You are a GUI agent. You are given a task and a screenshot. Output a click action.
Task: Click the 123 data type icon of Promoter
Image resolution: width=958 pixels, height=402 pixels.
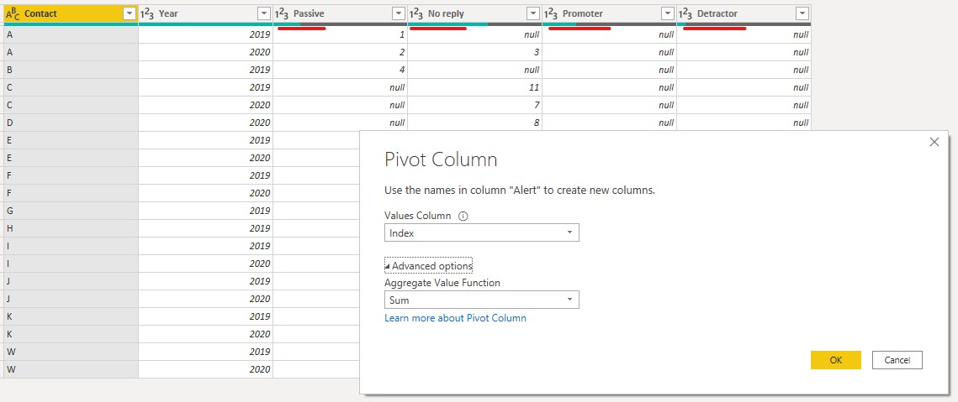coord(551,13)
